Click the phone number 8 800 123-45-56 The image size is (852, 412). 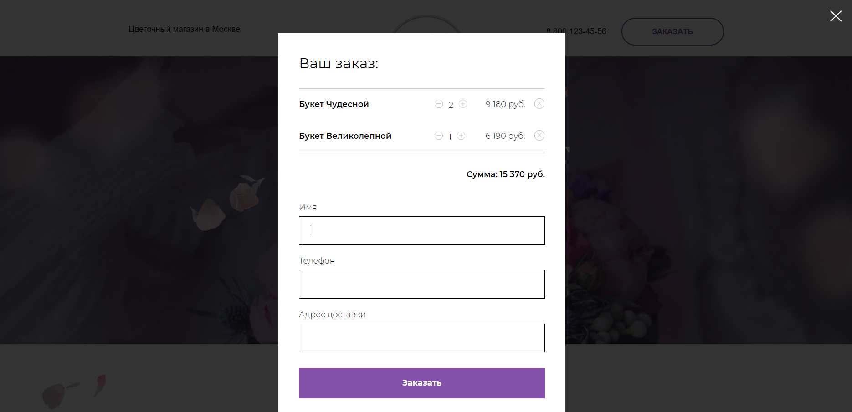click(576, 31)
